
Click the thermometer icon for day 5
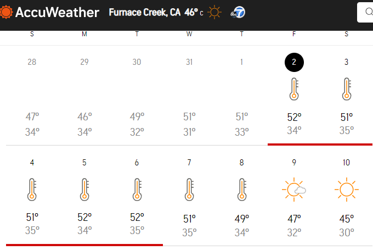[x=84, y=190]
